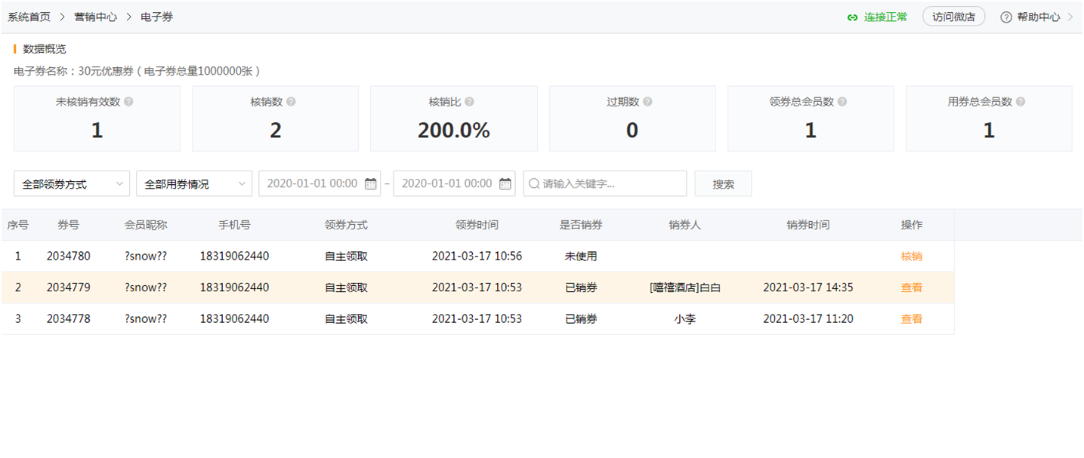Viewport: 1084px width, 458px height.
Task: Click 核销 for coupon 2034780
Action: (911, 257)
